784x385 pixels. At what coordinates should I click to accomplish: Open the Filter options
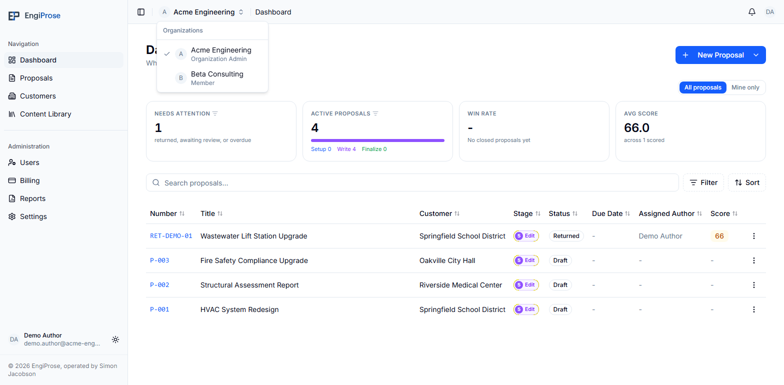pyautogui.click(x=703, y=182)
